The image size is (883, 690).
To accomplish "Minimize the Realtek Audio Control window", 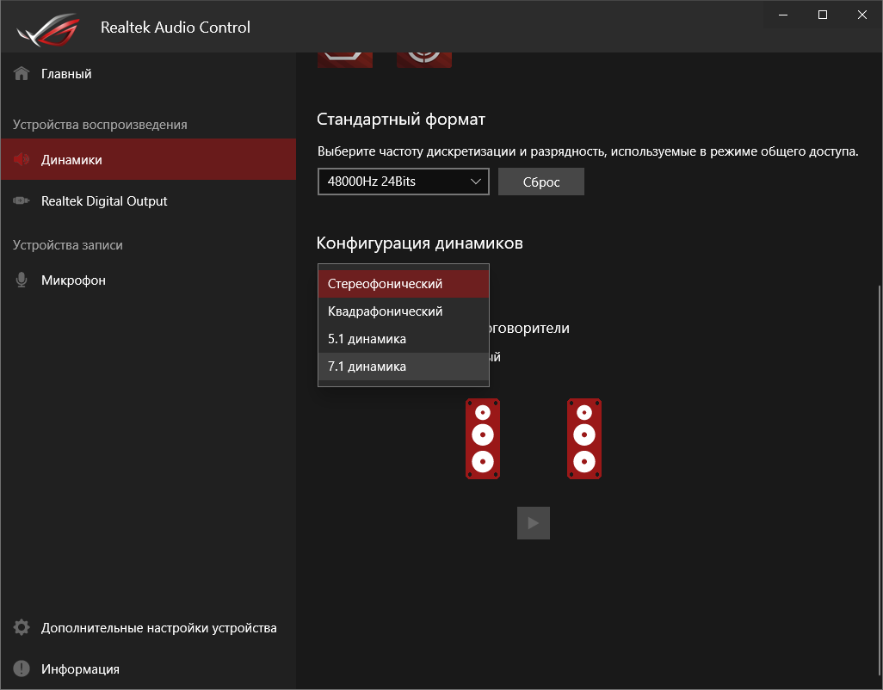I will (784, 15).
